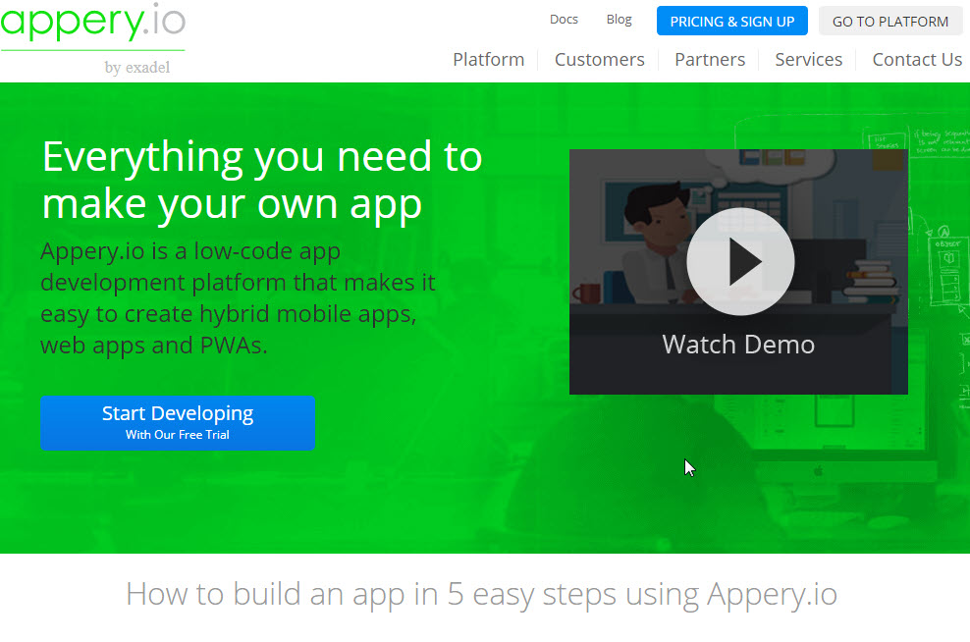The image size is (970, 642).
Task: Open the Blog link
Action: tap(619, 20)
